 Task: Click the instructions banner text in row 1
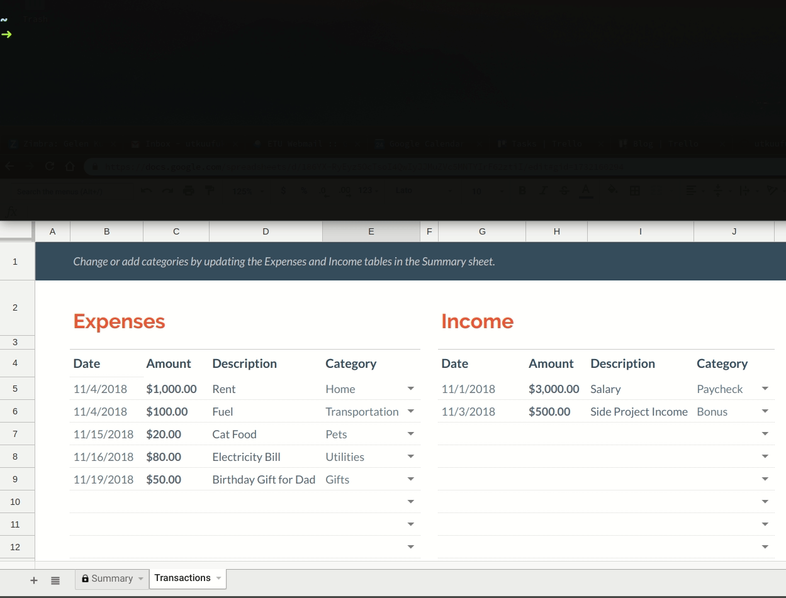[284, 261]
